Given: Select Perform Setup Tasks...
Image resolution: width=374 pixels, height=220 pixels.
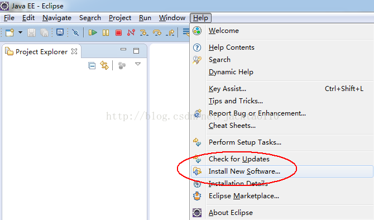Looking at the screenshot, I should click(282, 142).
